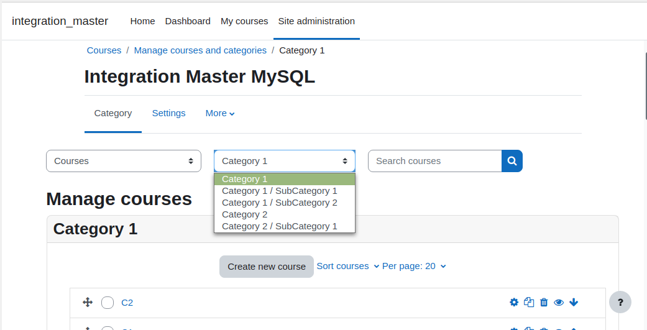
Task: Open the Courses view dropdown
Action: (x=124, y=161)
